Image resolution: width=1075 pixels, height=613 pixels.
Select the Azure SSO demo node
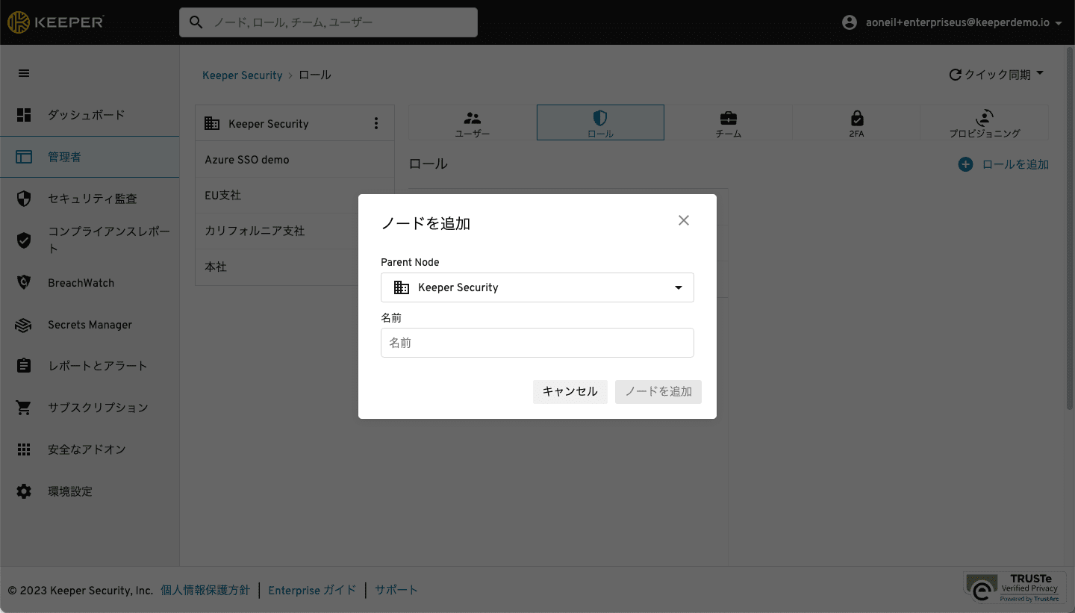pos(247,160)
